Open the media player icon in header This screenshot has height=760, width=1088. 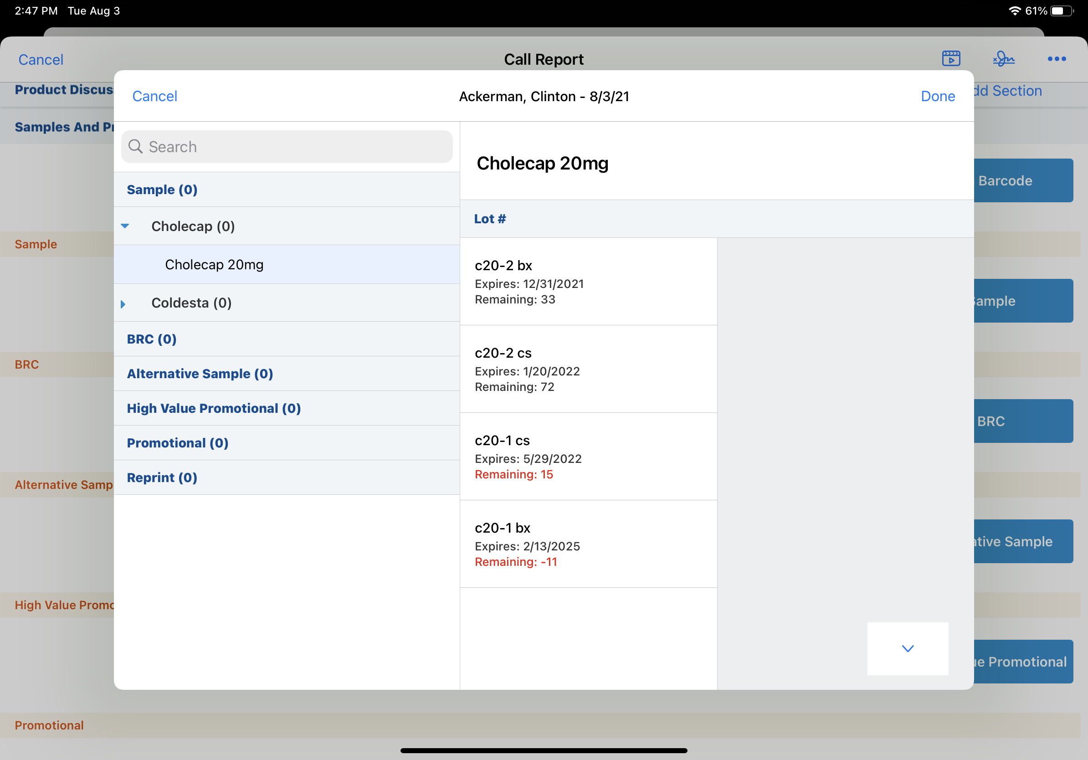click(950, 59)
